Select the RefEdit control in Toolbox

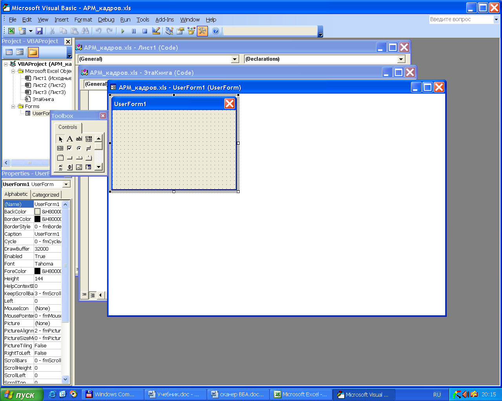[x=89, y=167]
